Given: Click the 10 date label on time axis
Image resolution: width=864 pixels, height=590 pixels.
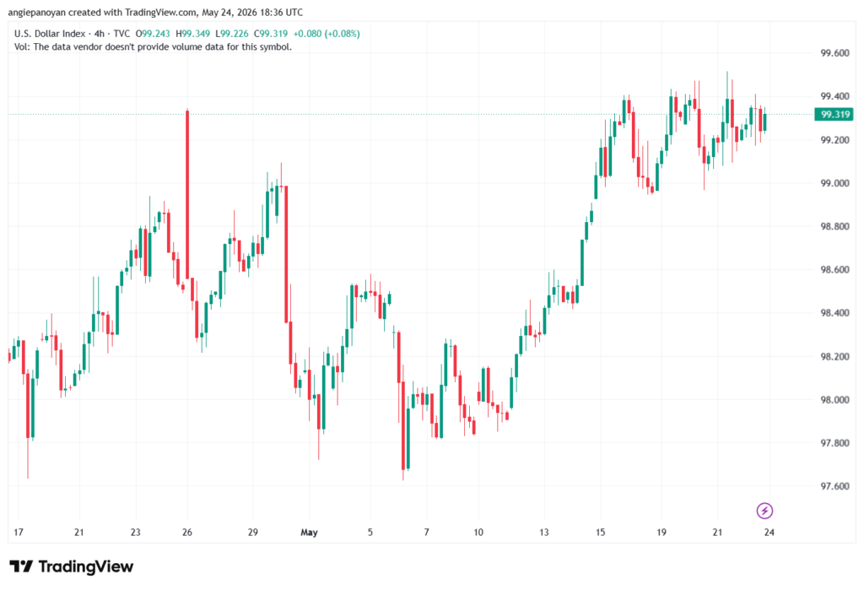Looking at the screenshot, I should pos(478,532).
